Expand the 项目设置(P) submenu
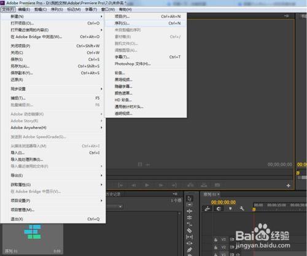Image resolution: width=307 pixels, height=256 pixels. click(53, 201)
